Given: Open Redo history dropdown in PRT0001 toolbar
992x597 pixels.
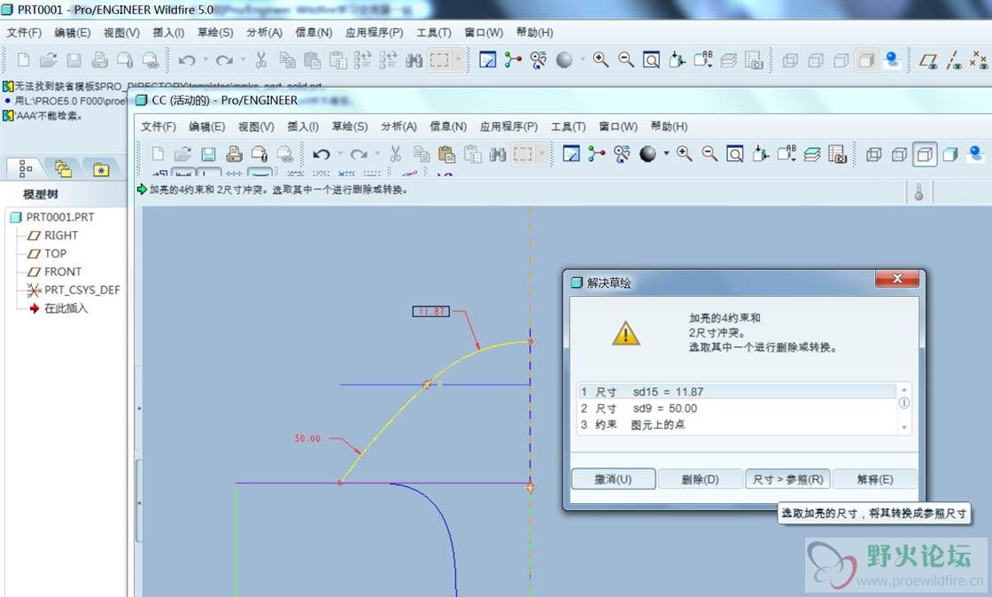Looking at the screenshot, I should [x=243, y=60].
